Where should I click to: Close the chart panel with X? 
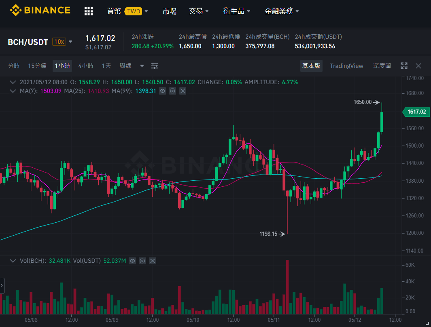click(x=418, y=66)
